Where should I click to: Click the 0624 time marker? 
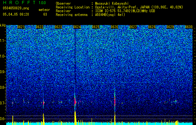(77, 27)
